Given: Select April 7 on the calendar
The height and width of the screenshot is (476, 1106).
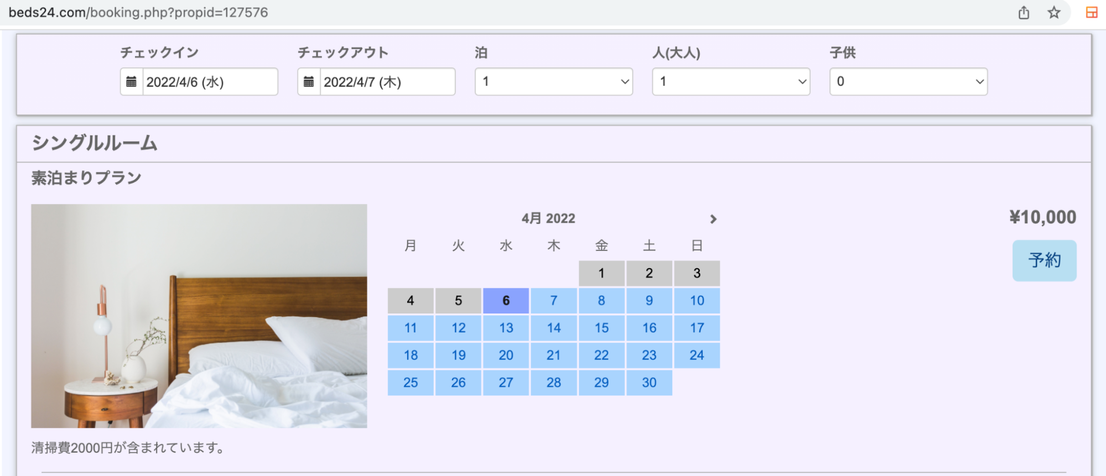Looking at the screenshot, I should pos(553,301).
